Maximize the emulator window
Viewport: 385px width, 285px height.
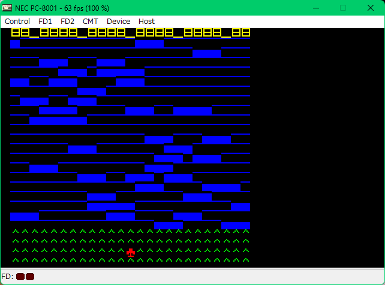coord(343,8)
